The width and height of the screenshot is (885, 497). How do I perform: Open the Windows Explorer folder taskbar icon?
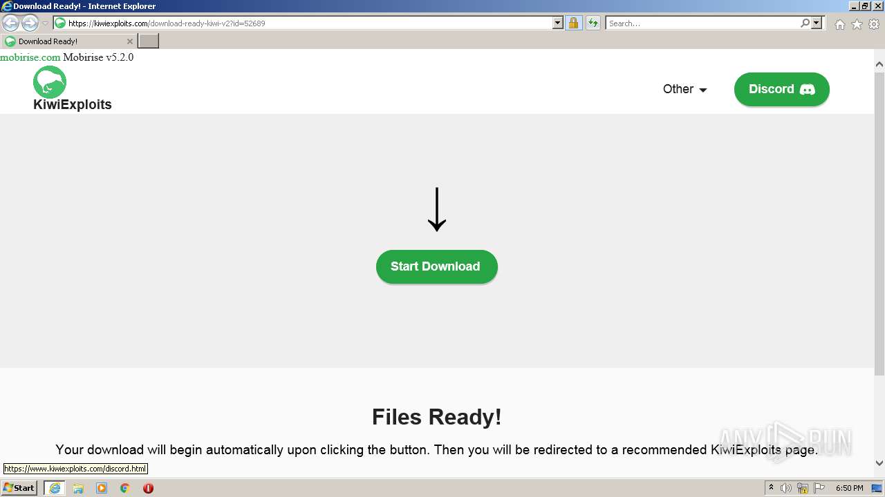[x=78, y=488]
